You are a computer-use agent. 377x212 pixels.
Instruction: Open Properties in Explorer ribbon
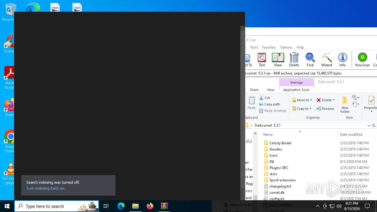click(371, 104)
